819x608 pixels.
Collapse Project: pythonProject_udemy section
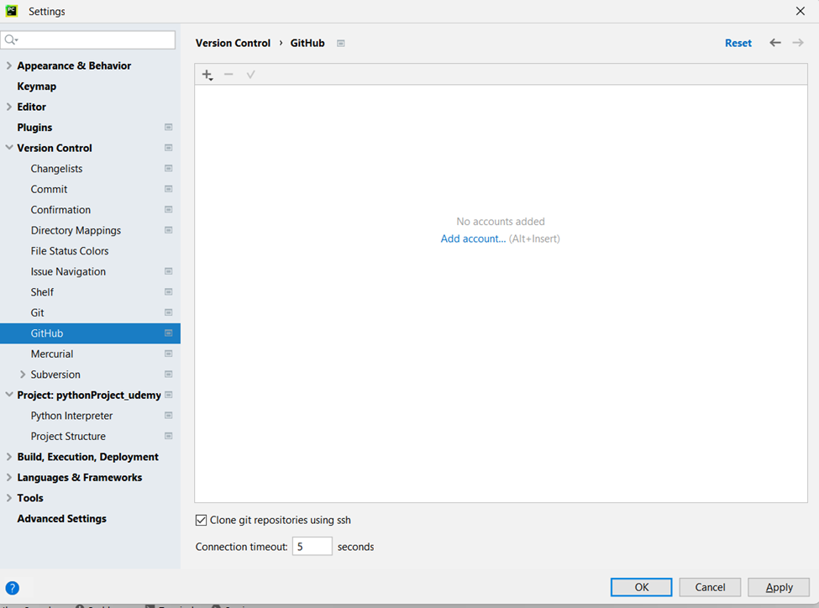(x=9, y=395)
